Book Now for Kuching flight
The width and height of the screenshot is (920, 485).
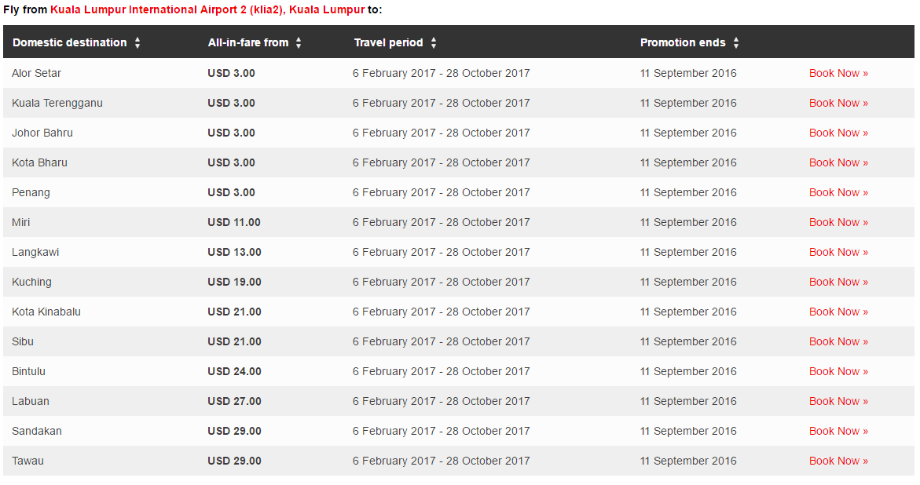click(x=838, y=283)
